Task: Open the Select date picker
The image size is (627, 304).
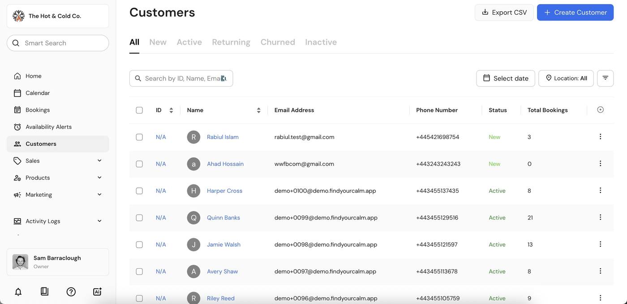Action: [x=506, y=78]
